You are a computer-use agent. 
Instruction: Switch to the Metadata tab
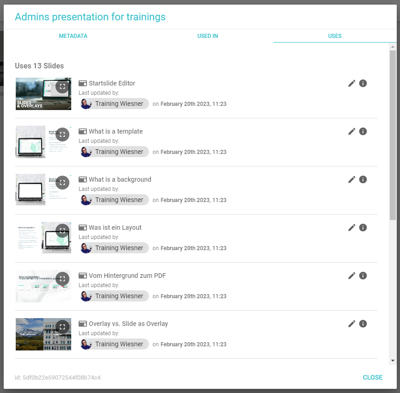point(73,36)
